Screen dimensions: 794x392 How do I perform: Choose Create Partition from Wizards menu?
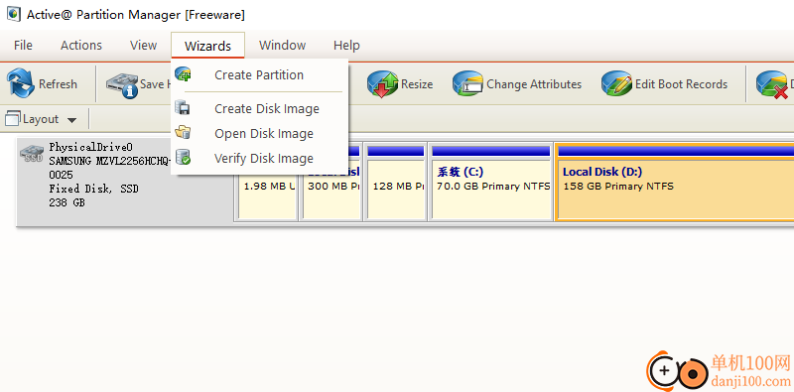(x=259, y=75)
